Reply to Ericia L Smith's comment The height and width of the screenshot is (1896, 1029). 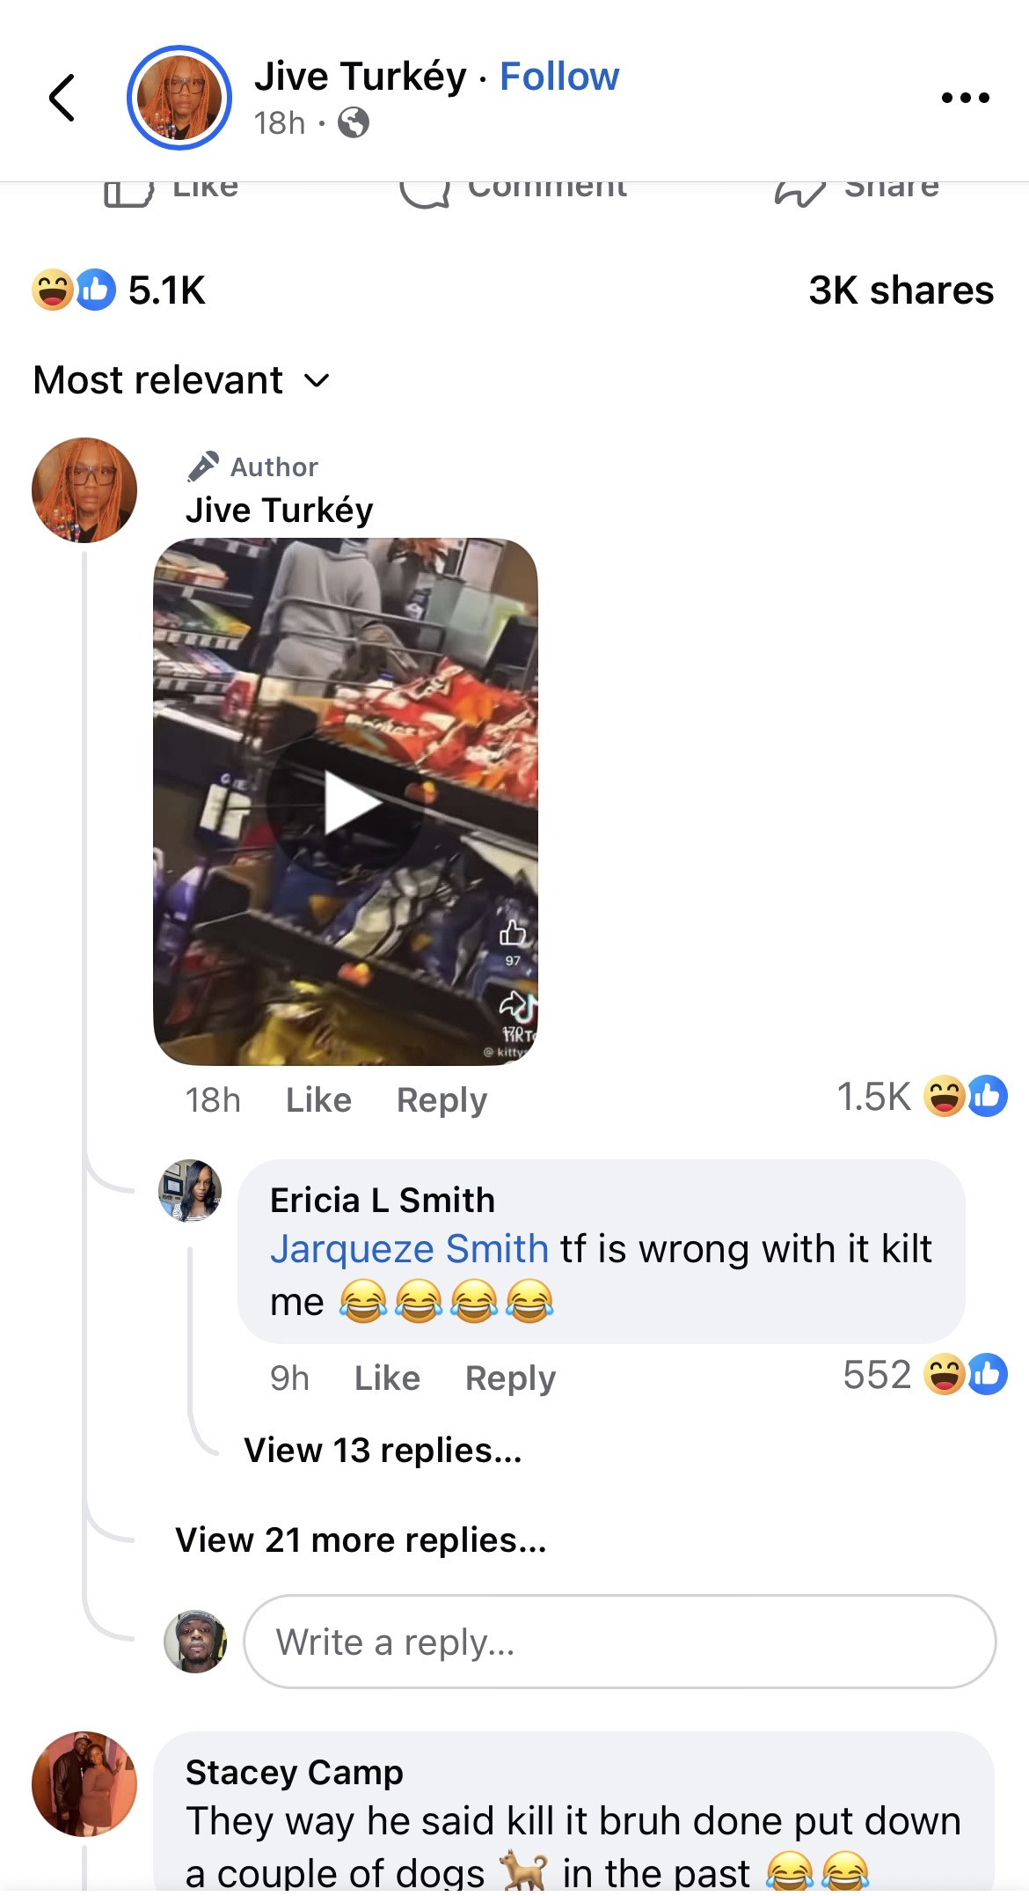[510, 1378]
